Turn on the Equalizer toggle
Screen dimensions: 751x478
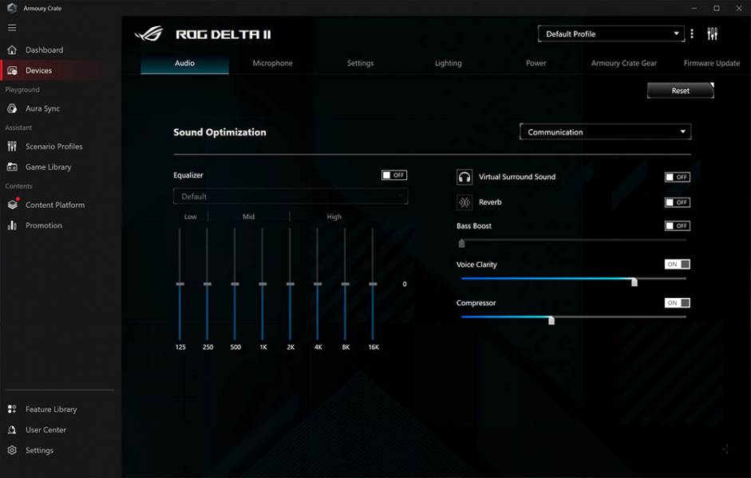point(394,175)
